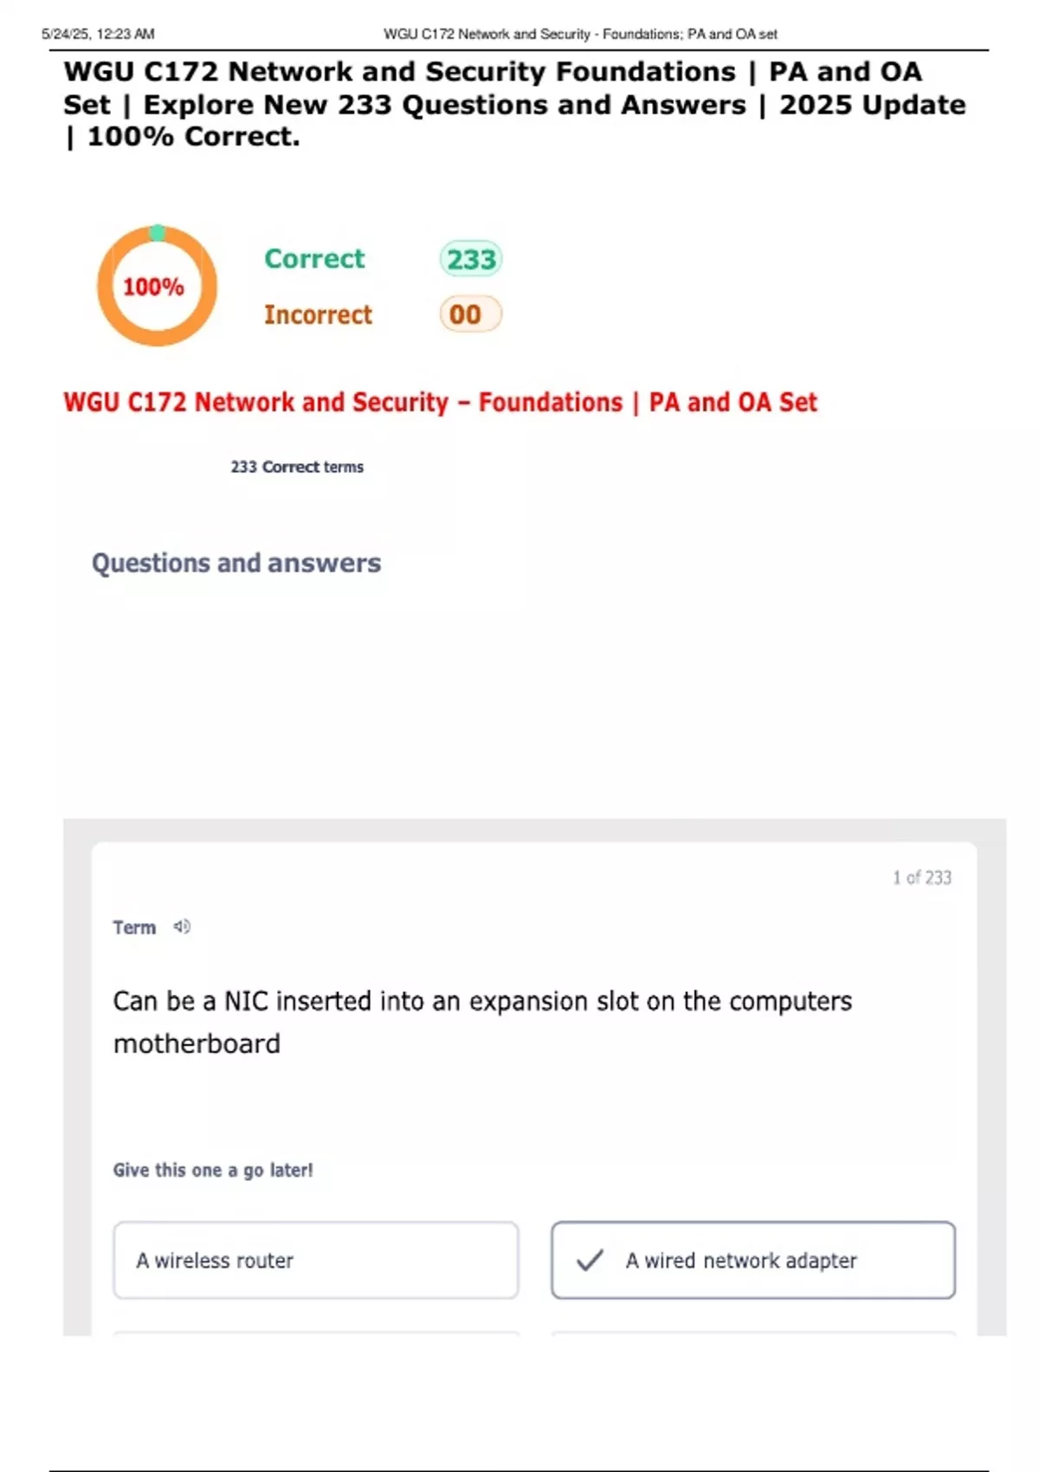This screenshot has width=1039, height=1472.
Task: Click the green "Correct" label
Action: click(x=314, y=259)
